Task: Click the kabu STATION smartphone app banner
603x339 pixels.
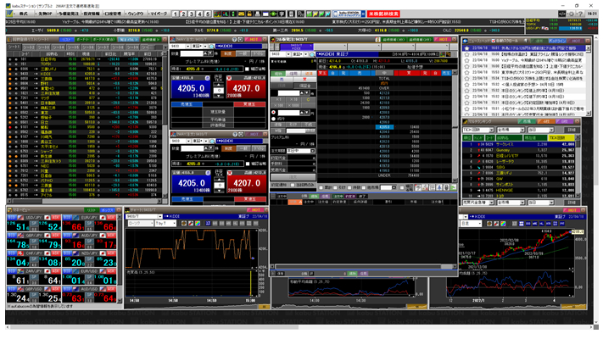Action: coord(349,14)
